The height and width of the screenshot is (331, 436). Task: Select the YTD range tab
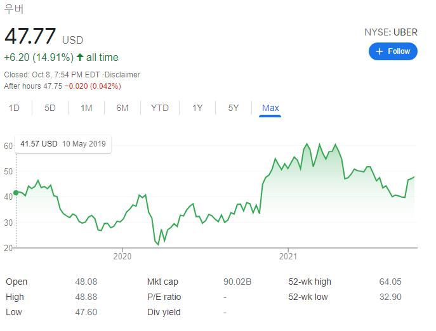(x=160, y=108)
